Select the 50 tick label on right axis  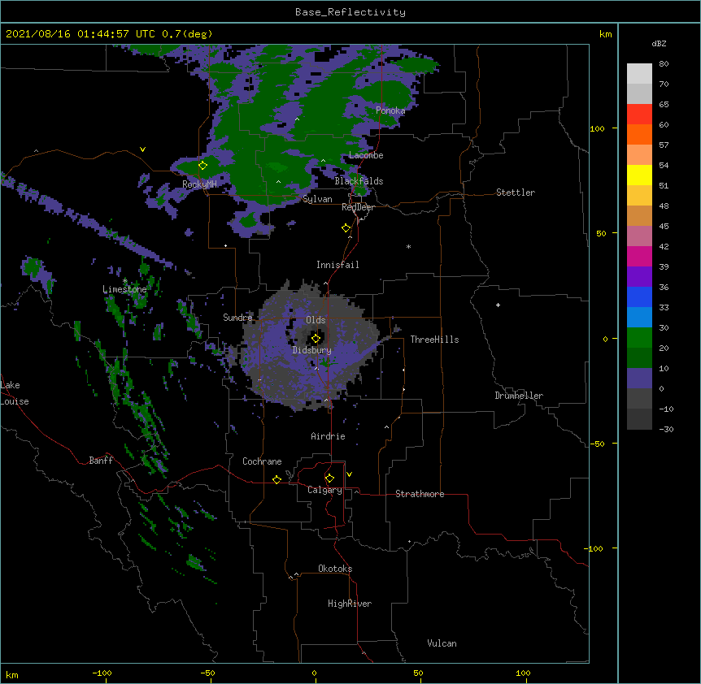[601, 233]
